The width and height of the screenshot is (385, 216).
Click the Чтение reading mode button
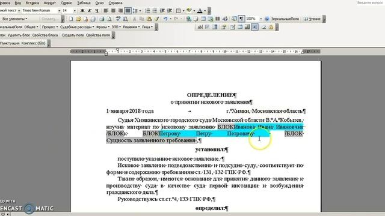tap(312, 19)
